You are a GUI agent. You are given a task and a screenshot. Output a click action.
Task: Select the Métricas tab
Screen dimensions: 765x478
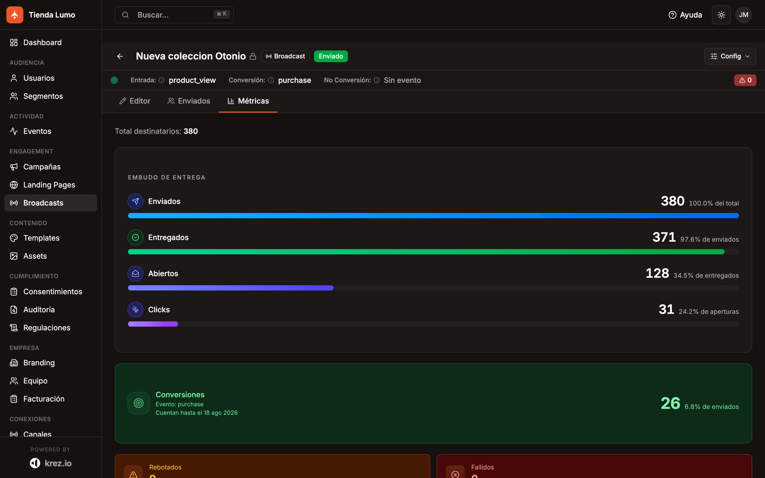248,101
